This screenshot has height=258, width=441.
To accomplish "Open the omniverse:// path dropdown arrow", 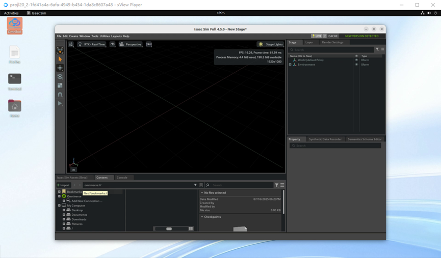I will [195, 185].
